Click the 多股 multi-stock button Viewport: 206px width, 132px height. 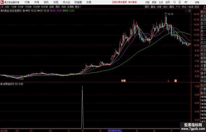click(x=159, y=7)
